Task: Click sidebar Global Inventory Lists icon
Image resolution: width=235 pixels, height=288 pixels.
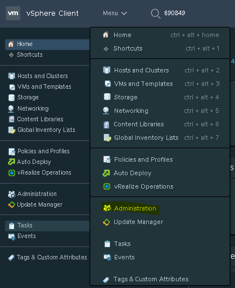Action: 12,130
